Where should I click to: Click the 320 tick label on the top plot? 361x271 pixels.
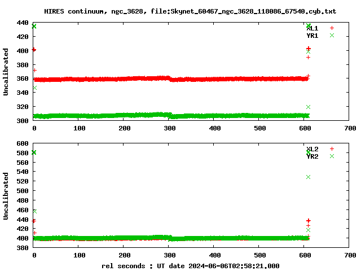(23, 107)
